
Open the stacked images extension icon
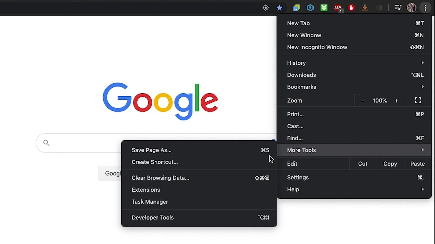tap(297, 8)
